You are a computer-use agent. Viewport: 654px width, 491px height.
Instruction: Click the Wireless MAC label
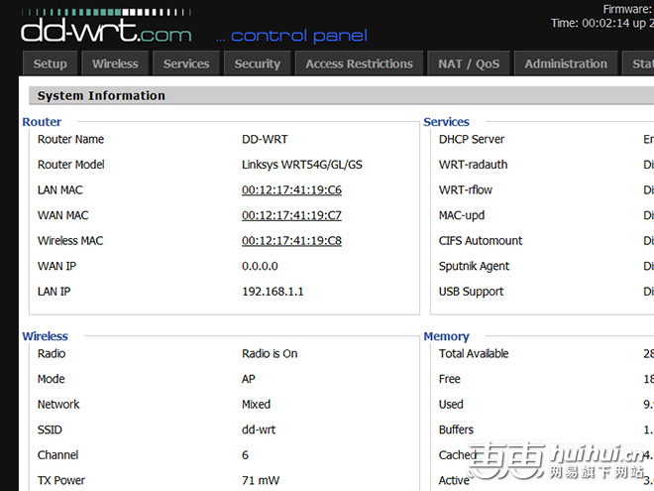click(70, 241)
